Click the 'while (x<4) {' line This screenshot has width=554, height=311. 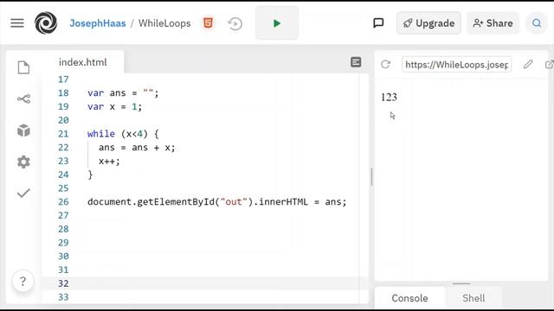tap(123, 134)
